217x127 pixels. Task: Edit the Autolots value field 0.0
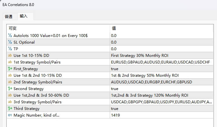pos(114,36)
